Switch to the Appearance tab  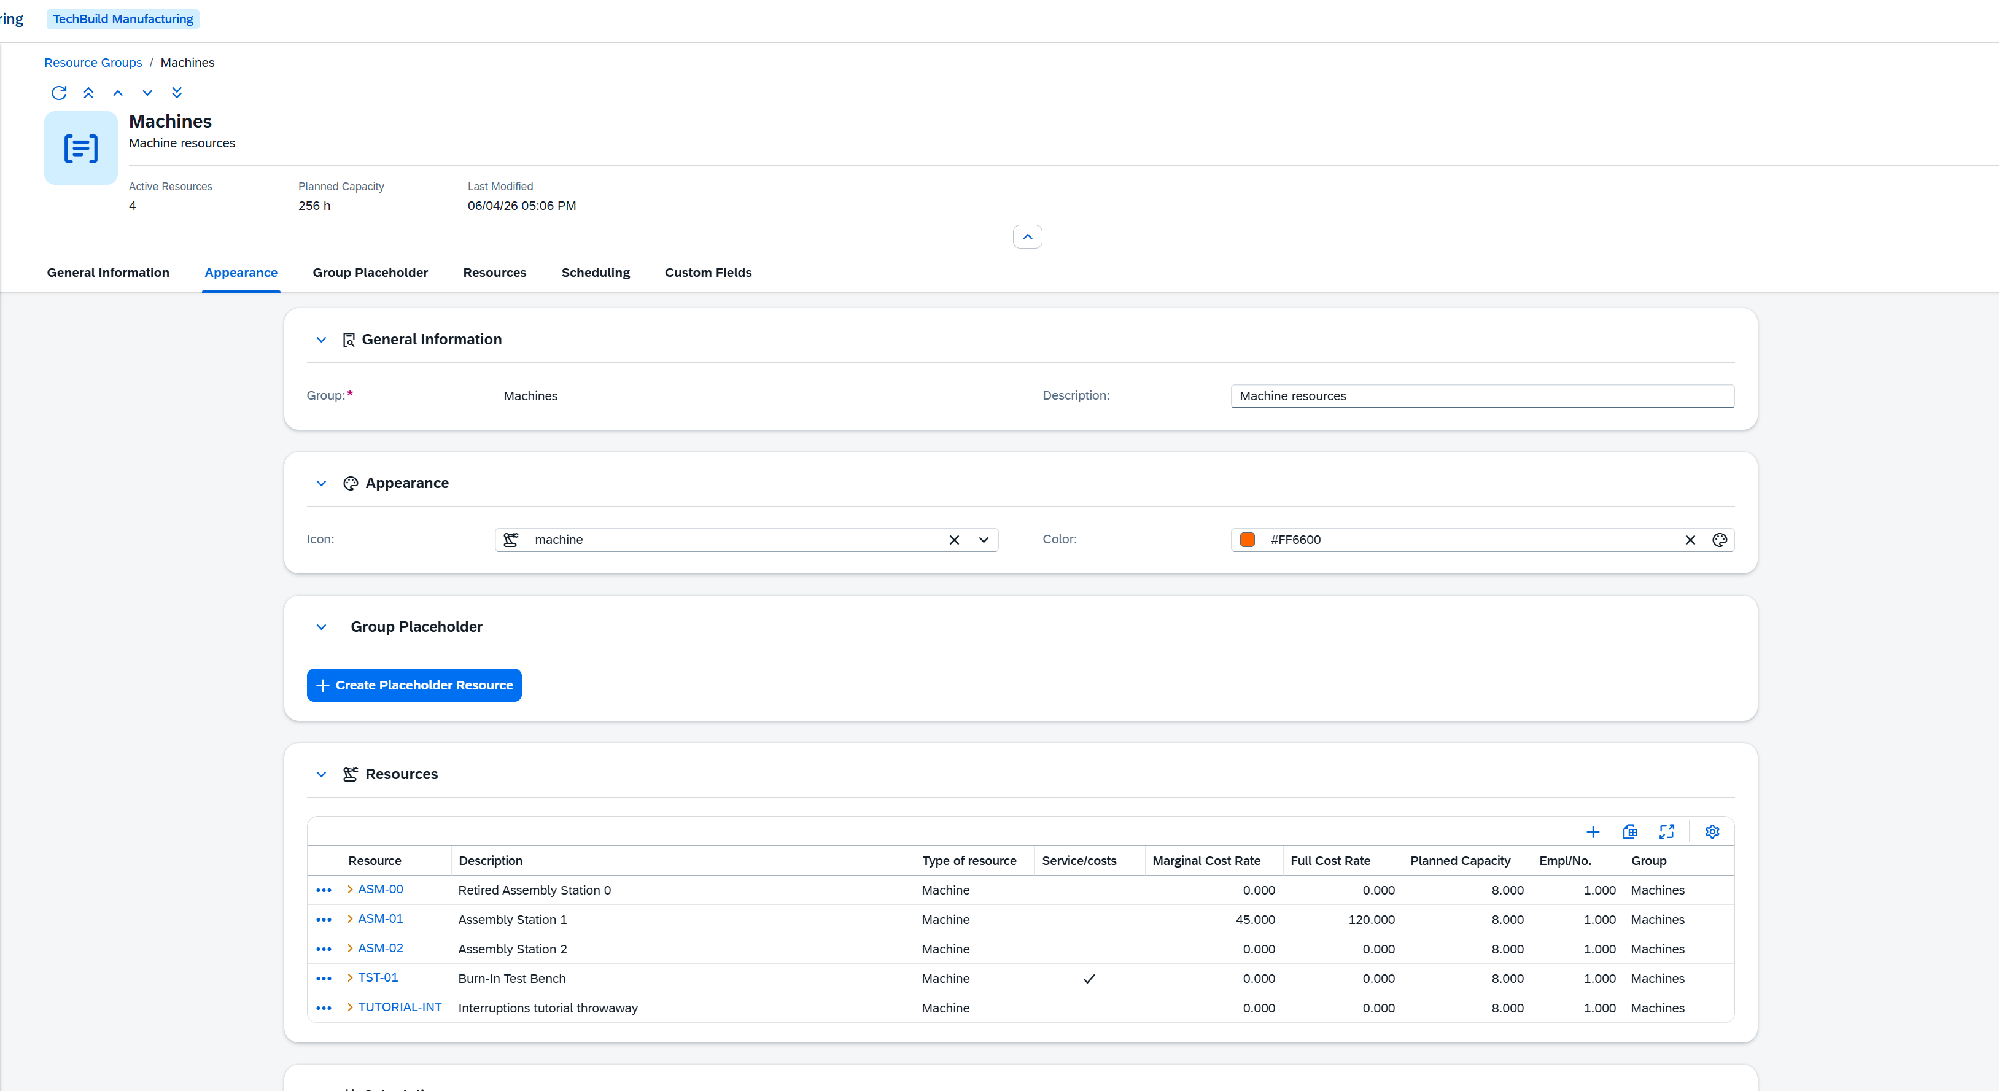click(241, 273)
